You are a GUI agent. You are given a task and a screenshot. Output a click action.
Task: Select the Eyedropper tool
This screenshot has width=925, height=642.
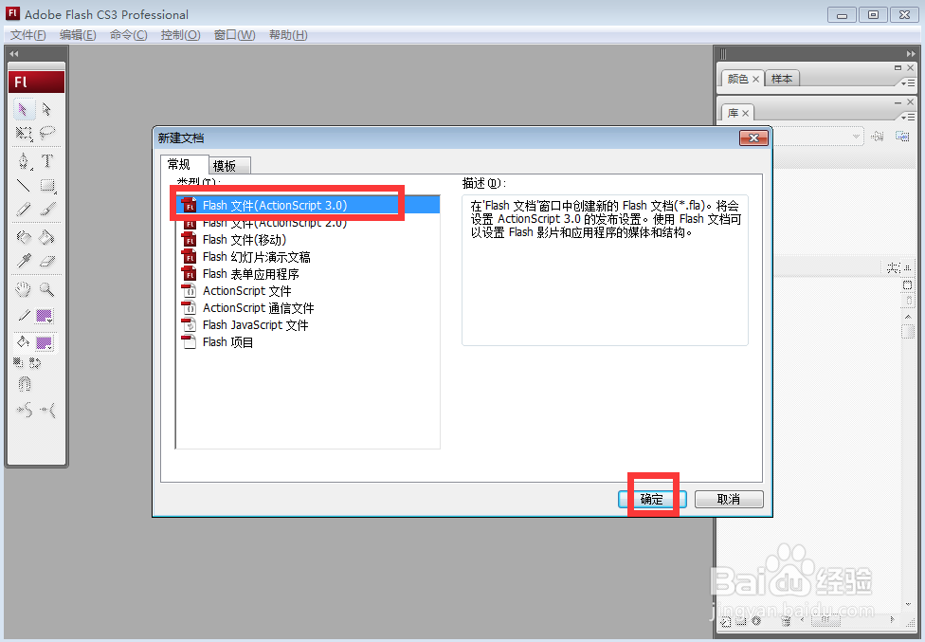tap(24, 261)
